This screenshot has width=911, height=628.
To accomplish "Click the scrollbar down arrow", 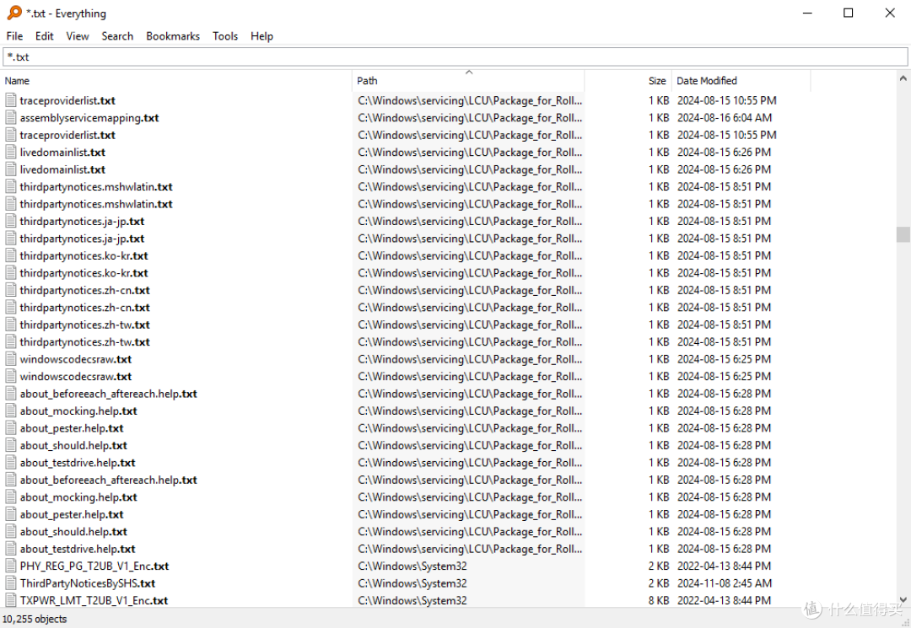I will point(903,599).
